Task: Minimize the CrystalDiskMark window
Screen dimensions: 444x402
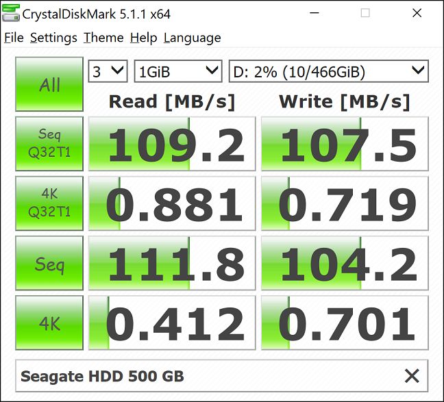Action: pyautogui.click(x=314, y=14)
